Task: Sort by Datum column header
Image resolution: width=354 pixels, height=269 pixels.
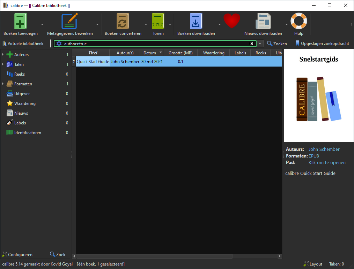Action: tap(152, 53)
